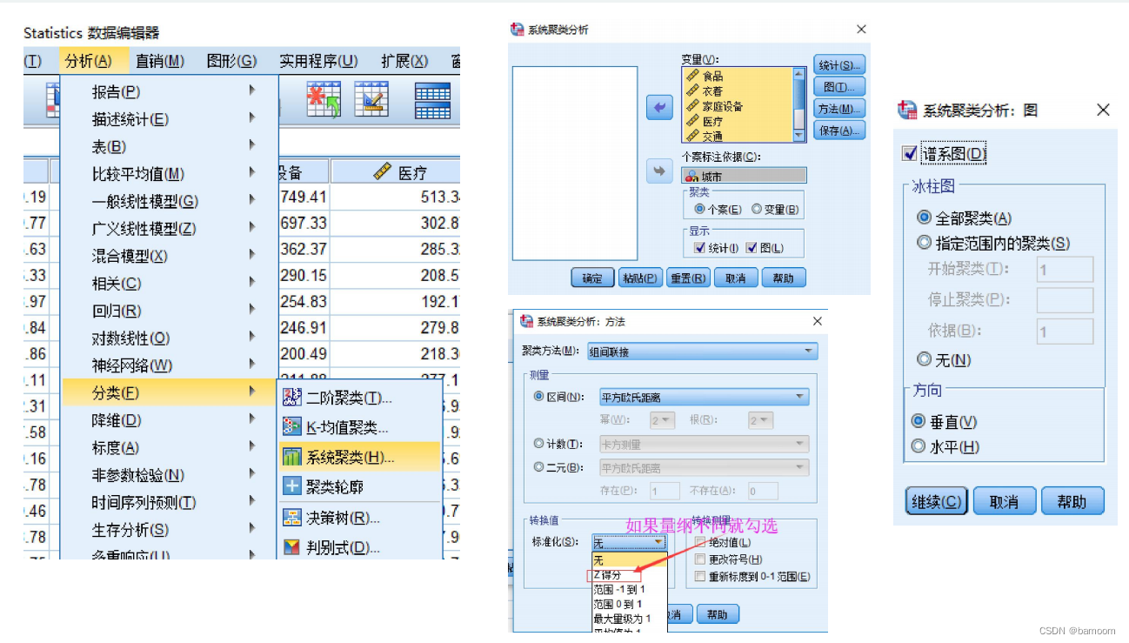Open the 扩展(X) menu
Screen dimensions: 1129x643
[x=404, y=61]
